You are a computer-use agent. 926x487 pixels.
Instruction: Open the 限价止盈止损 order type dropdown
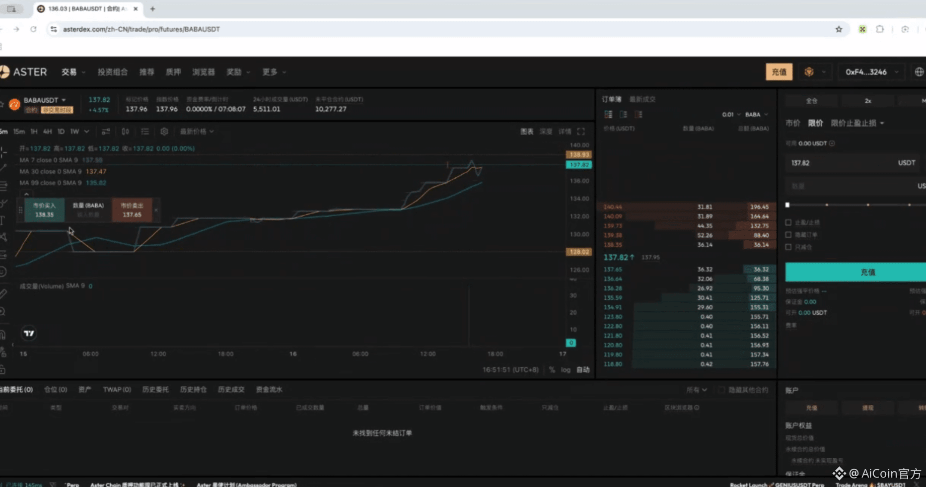click(858, 123)
